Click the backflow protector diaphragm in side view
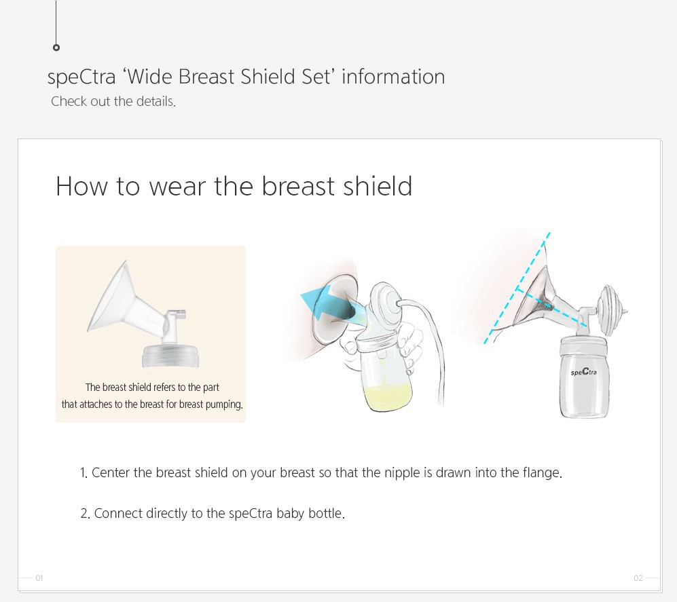 (x=611, y=309)
